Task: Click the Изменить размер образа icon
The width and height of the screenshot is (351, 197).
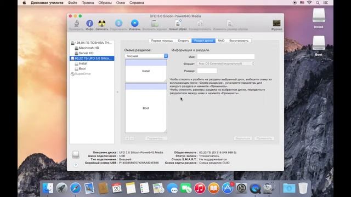Action: pos(230,23)
